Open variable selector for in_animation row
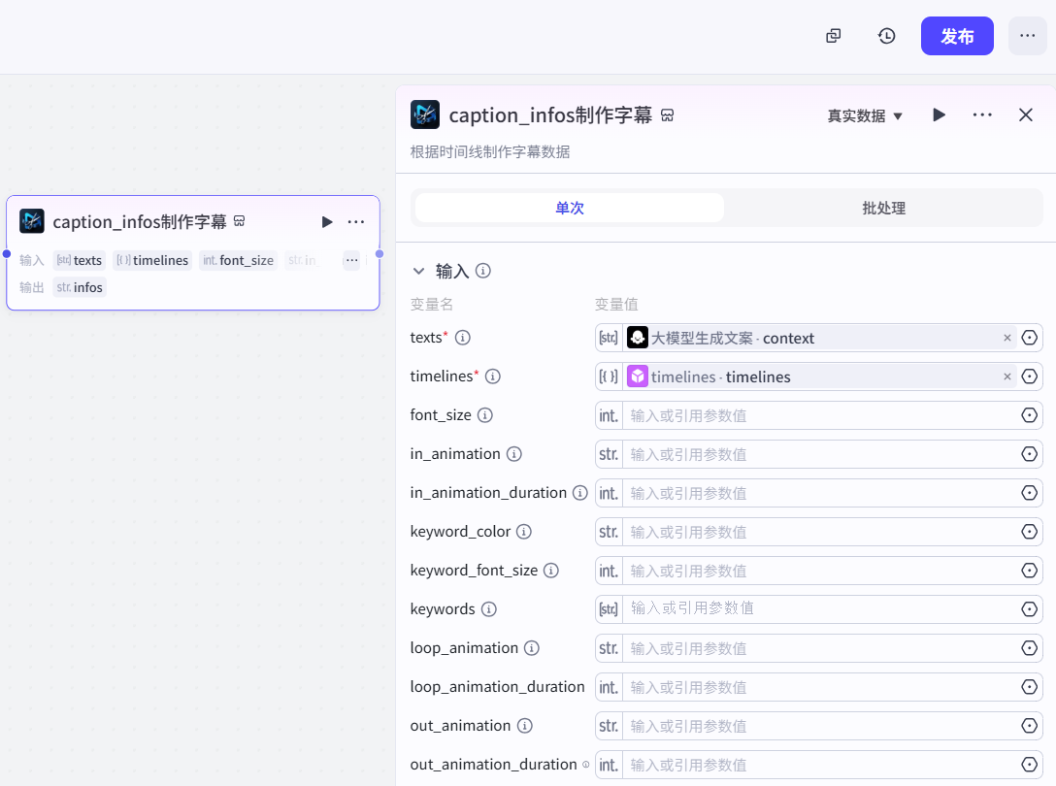 [x=1029, y=454]
